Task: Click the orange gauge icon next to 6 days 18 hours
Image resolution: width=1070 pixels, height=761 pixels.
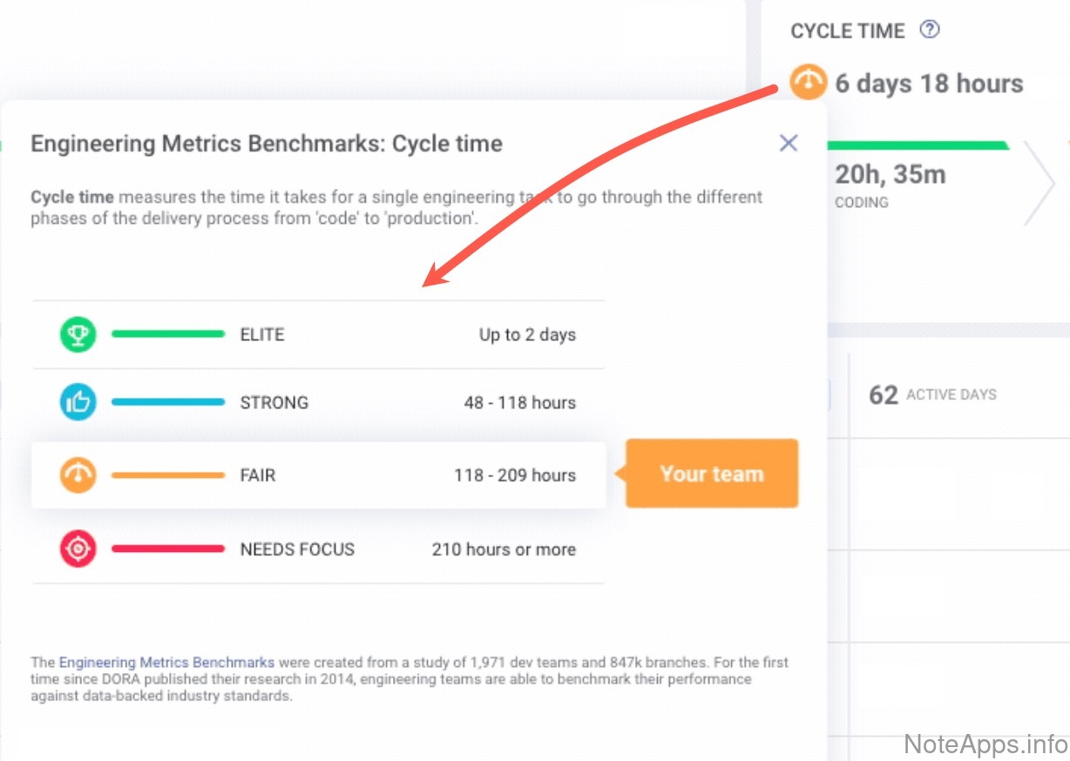Action: tap(808, 83)
